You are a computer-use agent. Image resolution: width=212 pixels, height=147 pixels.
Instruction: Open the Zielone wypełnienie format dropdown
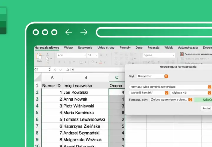point(171,100)
